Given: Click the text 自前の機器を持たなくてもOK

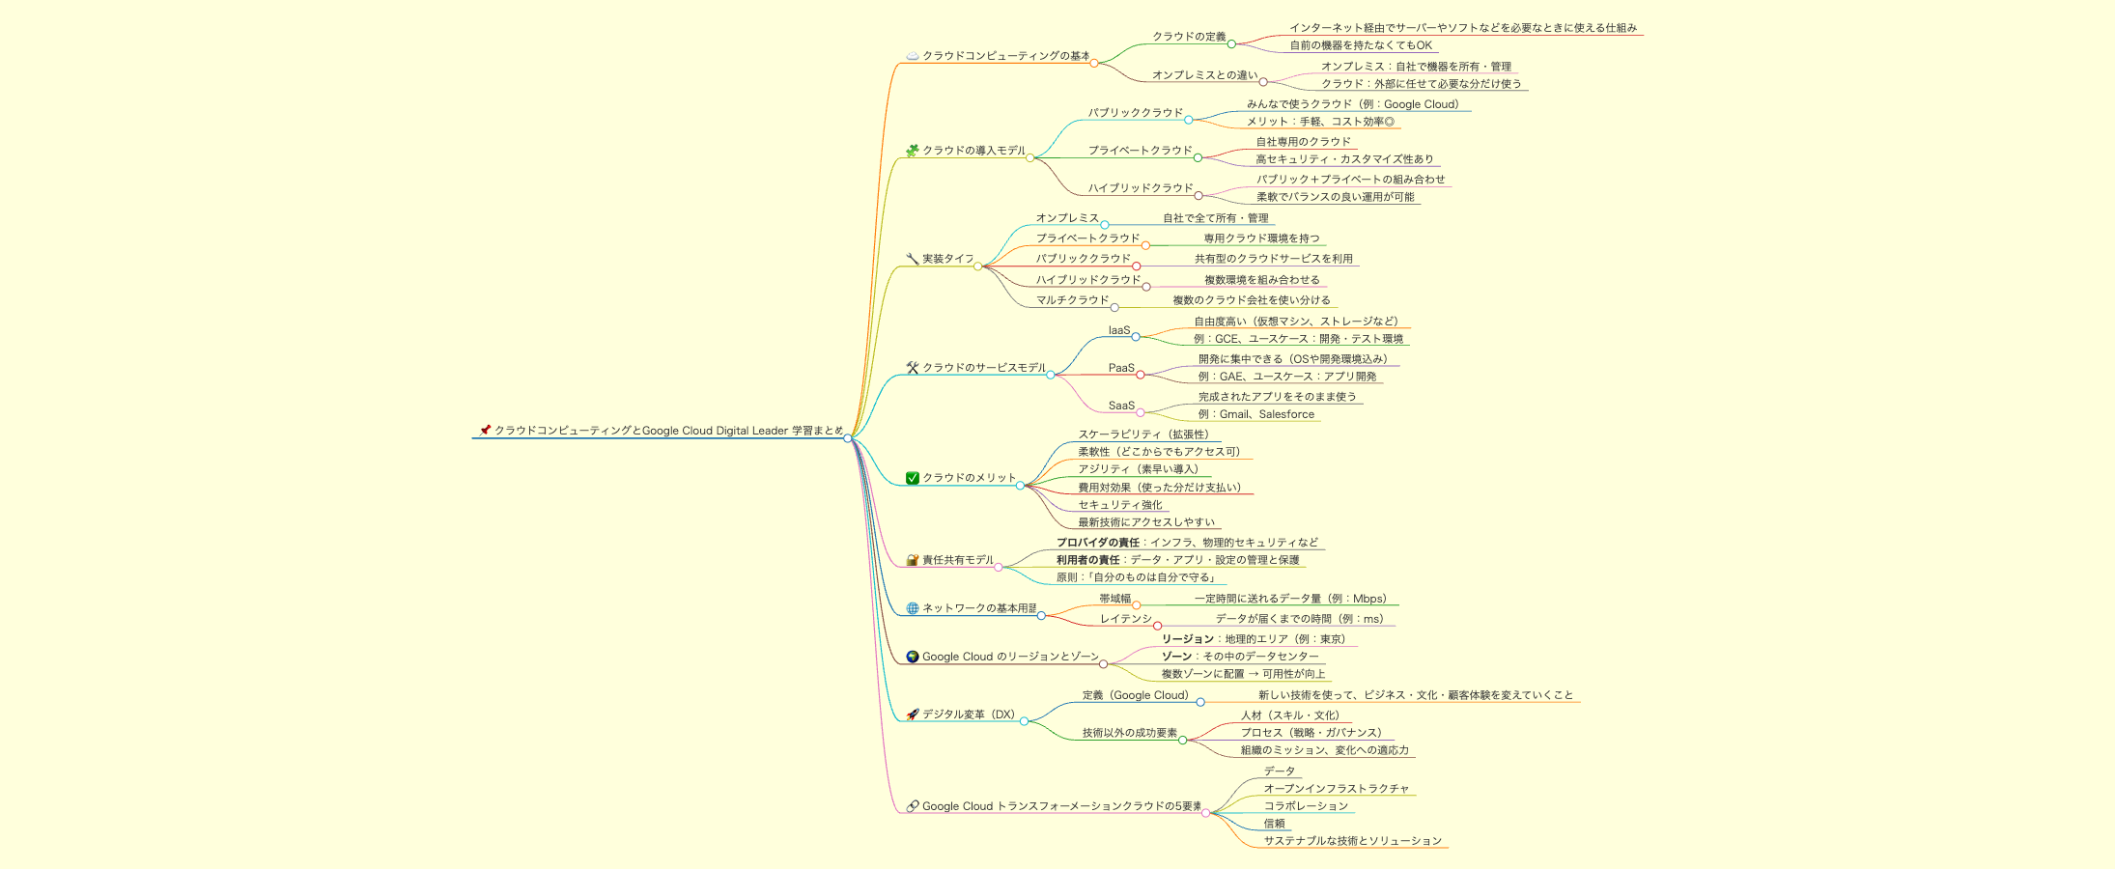Looking at the screenshot, I should coord(1361,45).
